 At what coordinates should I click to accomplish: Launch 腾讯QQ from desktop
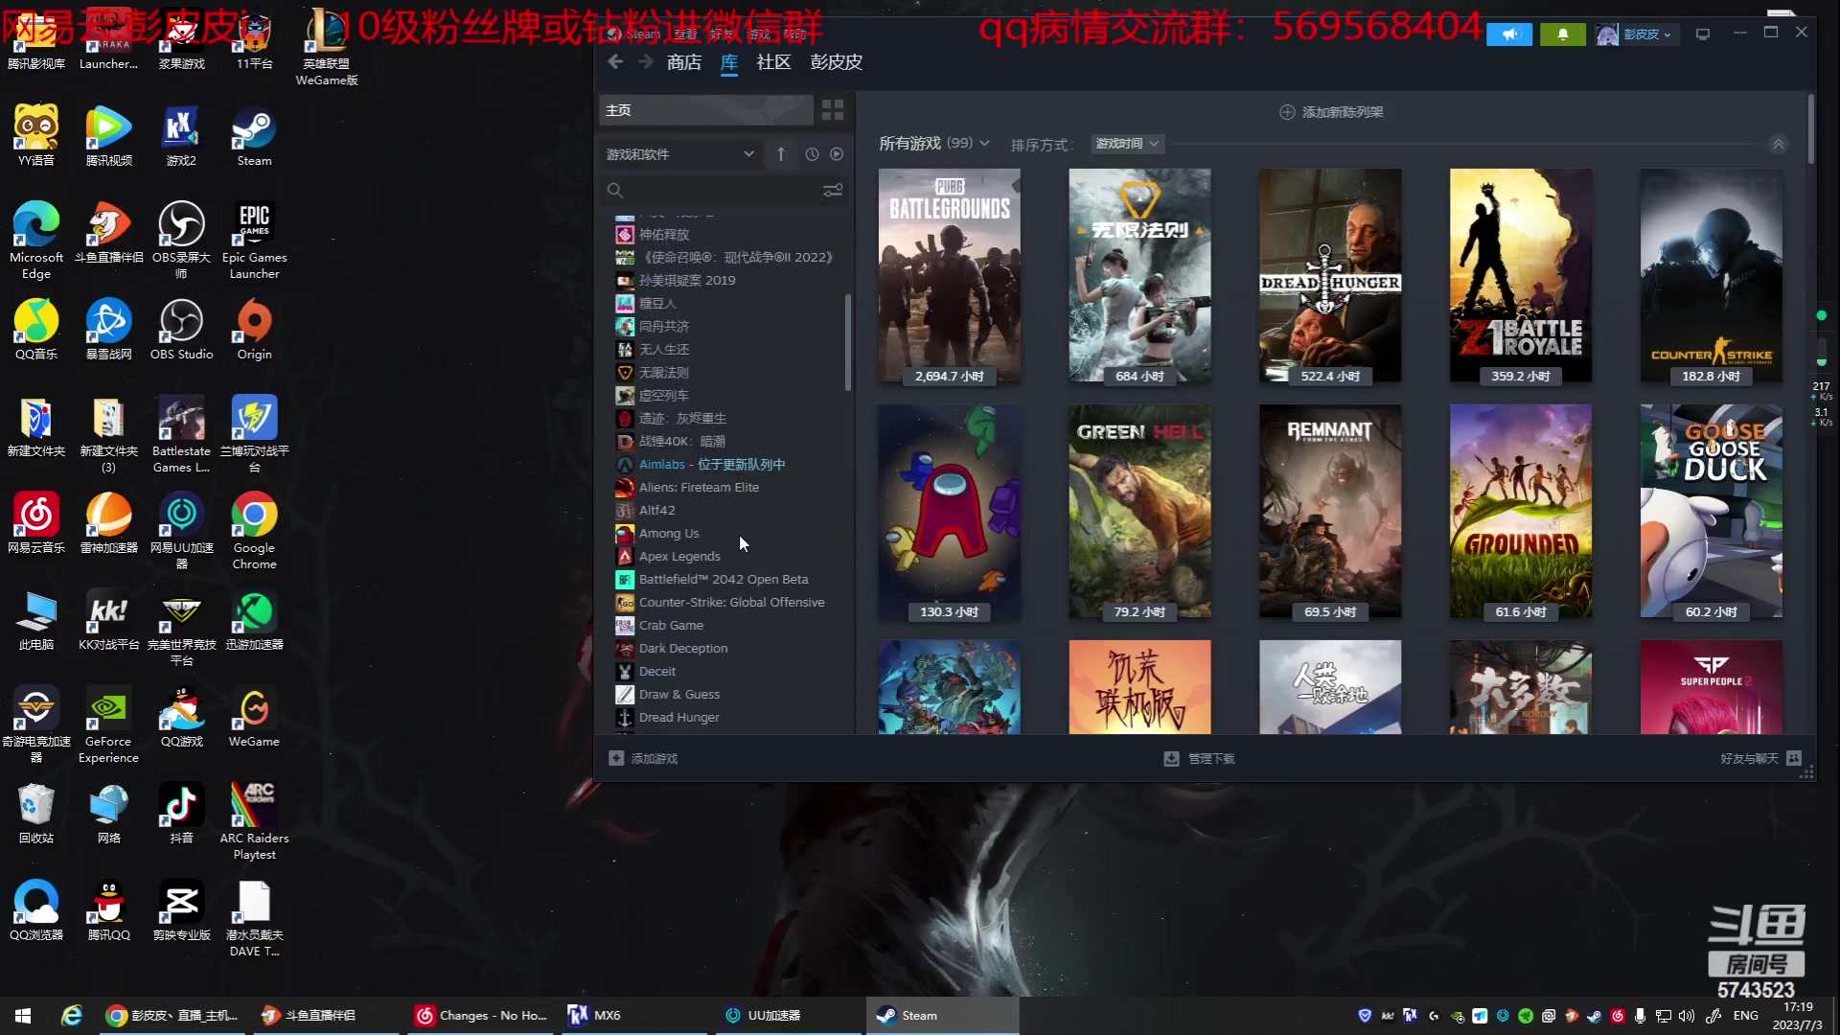pyautogui.click(x=108, y=910)
